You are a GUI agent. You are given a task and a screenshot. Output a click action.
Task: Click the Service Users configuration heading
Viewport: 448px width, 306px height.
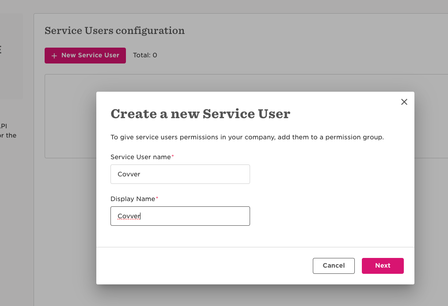click(114, 30)
